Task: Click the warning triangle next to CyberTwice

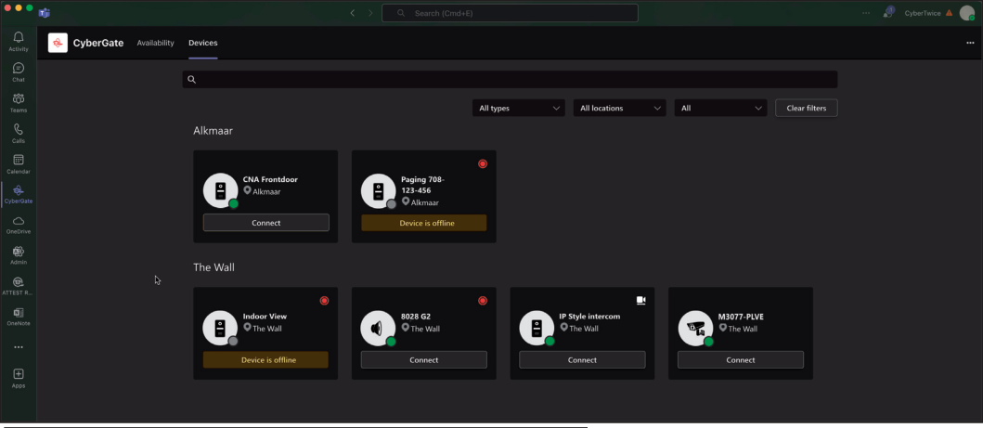Action: point(950,13)
